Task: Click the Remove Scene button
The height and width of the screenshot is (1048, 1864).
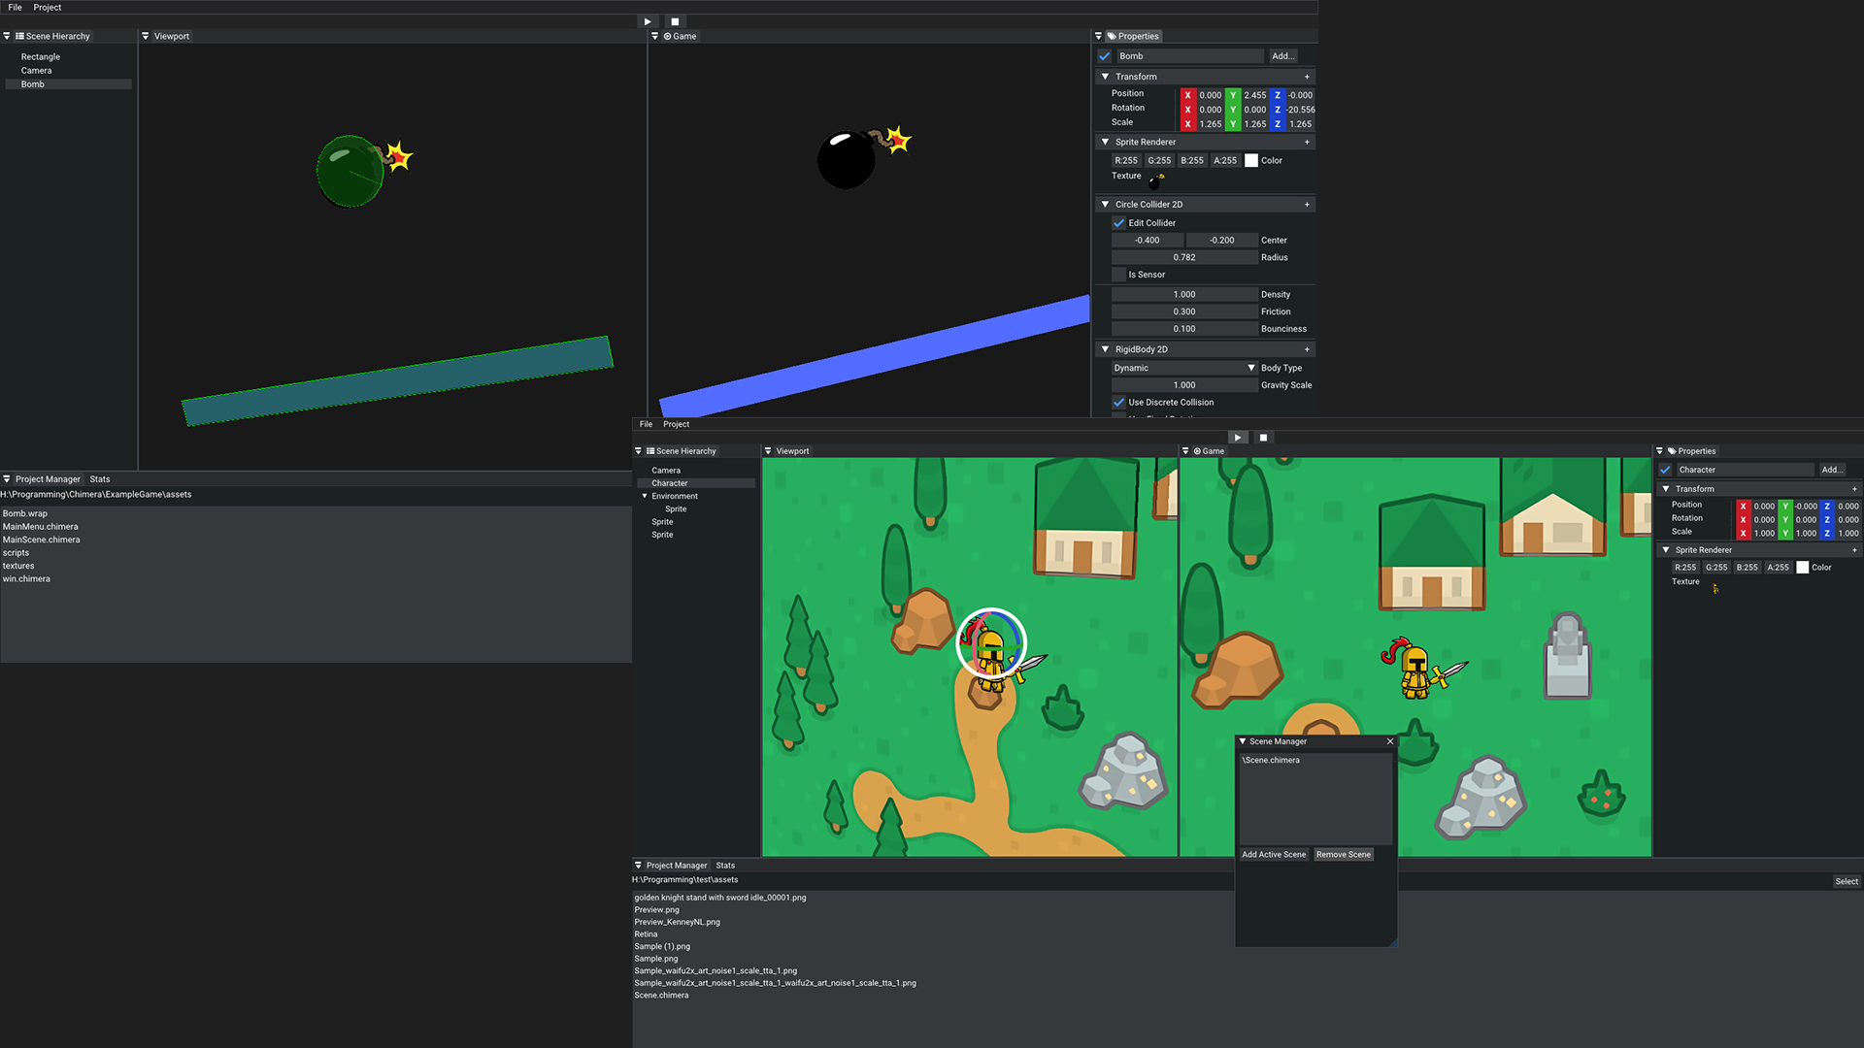Action: pyautogui.click(x=1344, y=855)
